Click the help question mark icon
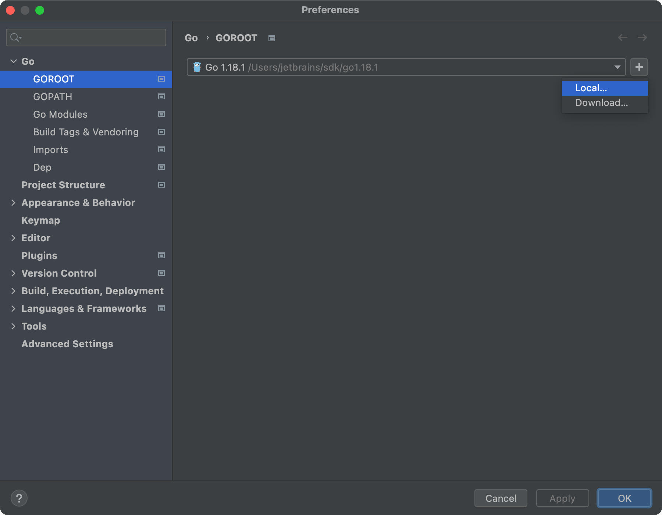662x515 pixels. tap(19, 498)
